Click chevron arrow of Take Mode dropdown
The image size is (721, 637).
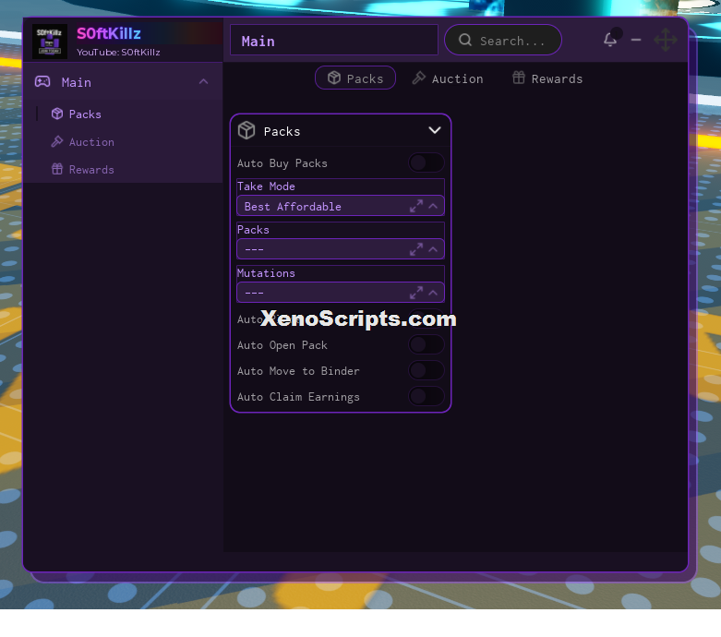click(433, 206)
